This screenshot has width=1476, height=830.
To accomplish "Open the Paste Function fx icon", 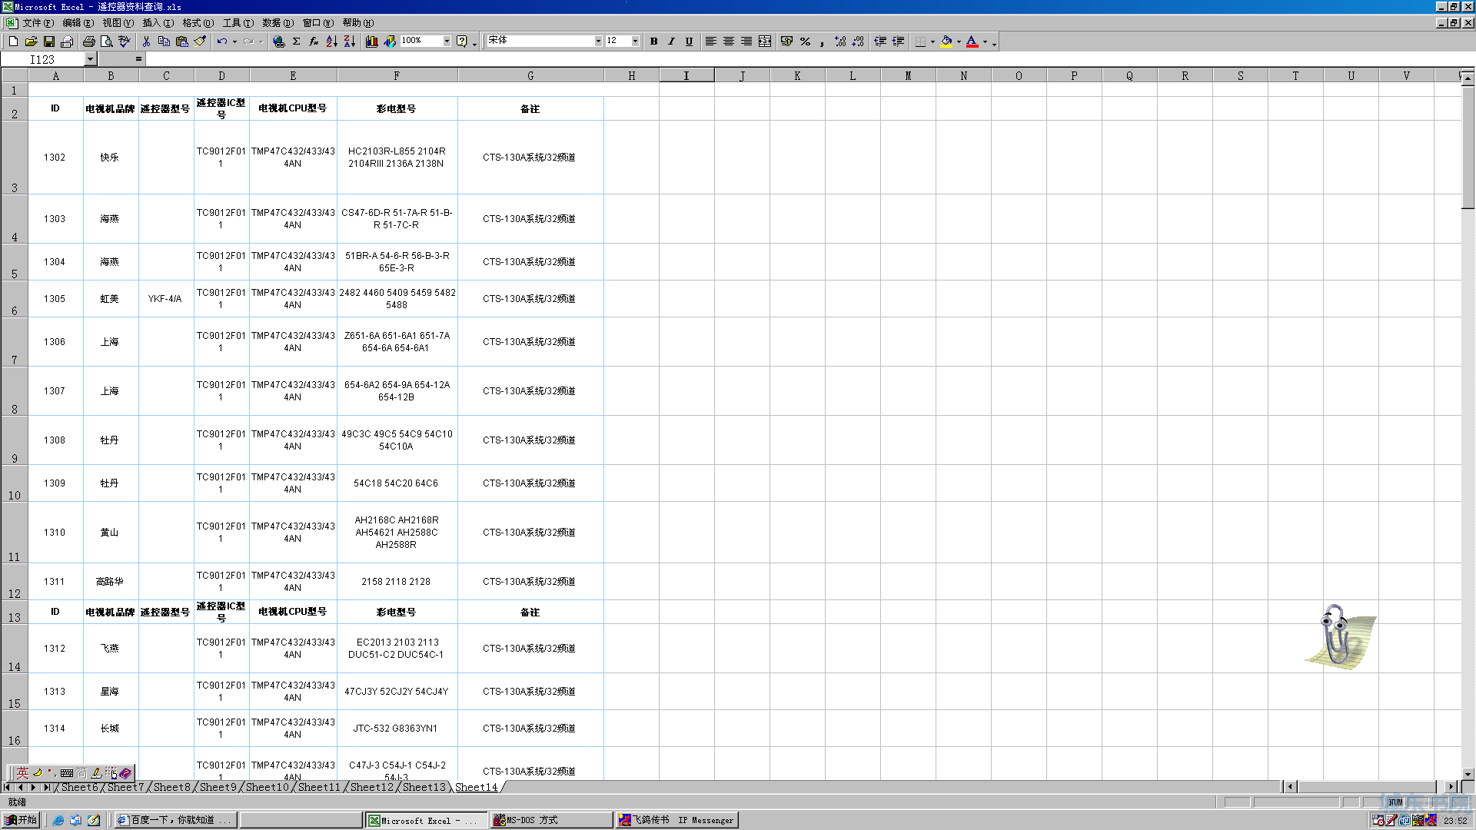I will (314, 41).
